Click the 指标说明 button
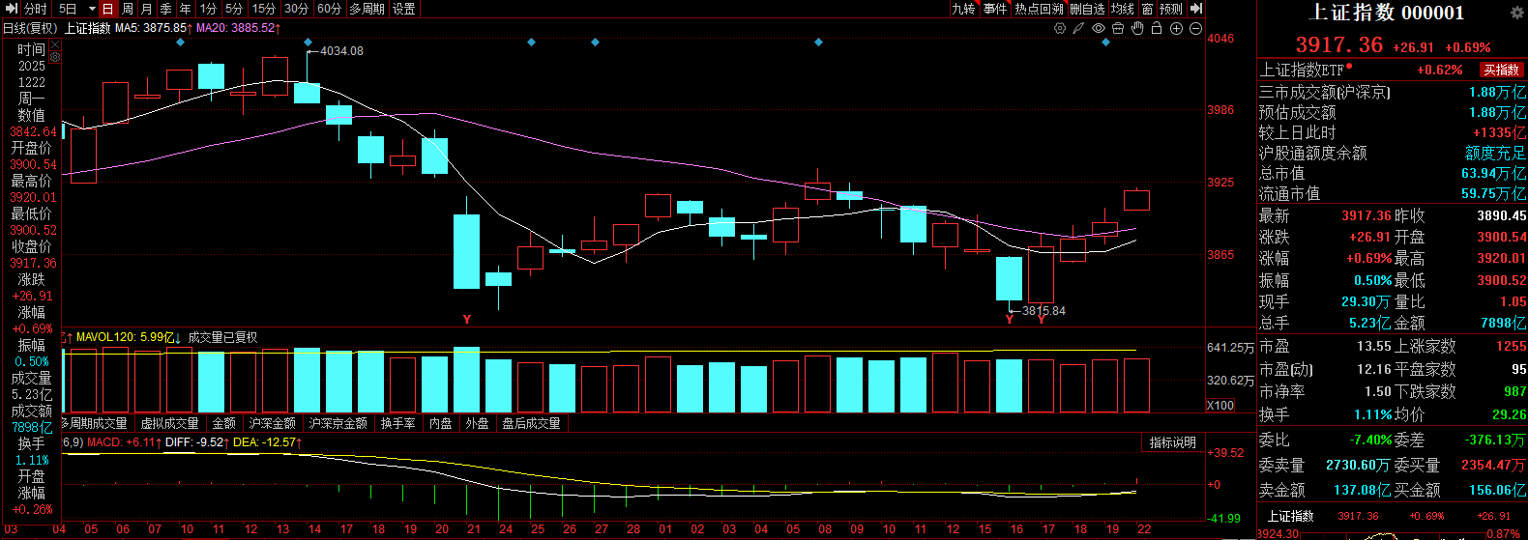This screenshot has height=540, width=1528. click(x=1172, y=442)
